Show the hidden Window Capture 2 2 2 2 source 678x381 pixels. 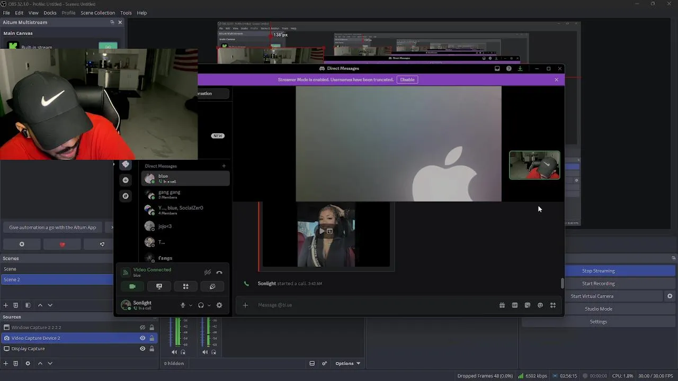point(142,328)
